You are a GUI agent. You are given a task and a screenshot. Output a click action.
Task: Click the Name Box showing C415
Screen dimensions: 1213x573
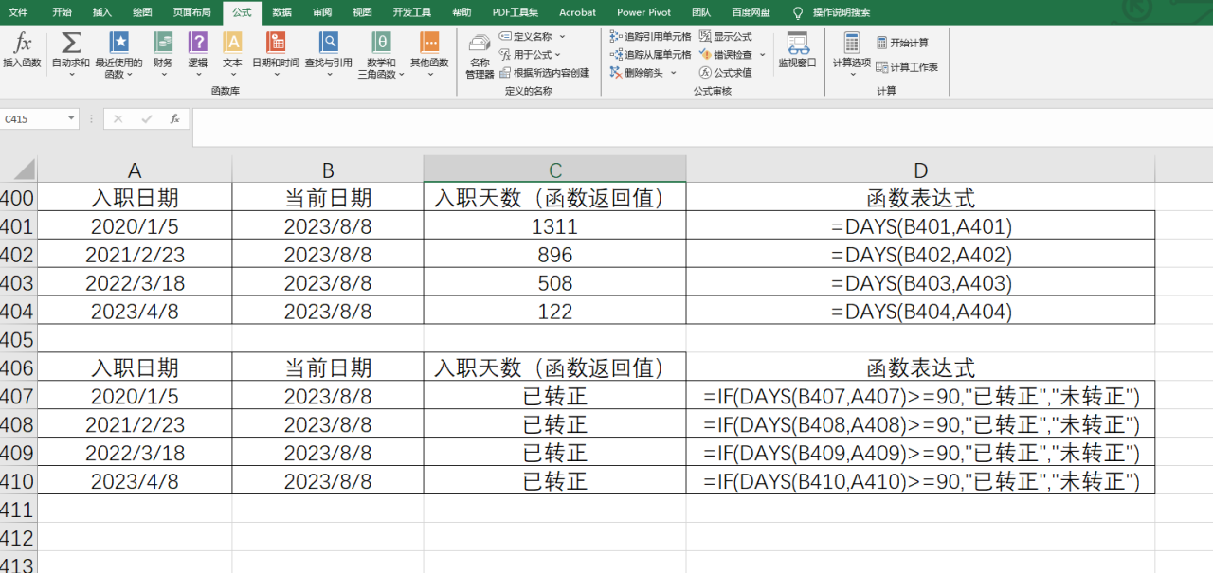(x=31, y=119)
